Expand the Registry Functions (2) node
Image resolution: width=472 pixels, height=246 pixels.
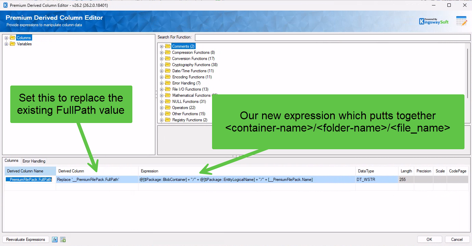pos(162,120)
